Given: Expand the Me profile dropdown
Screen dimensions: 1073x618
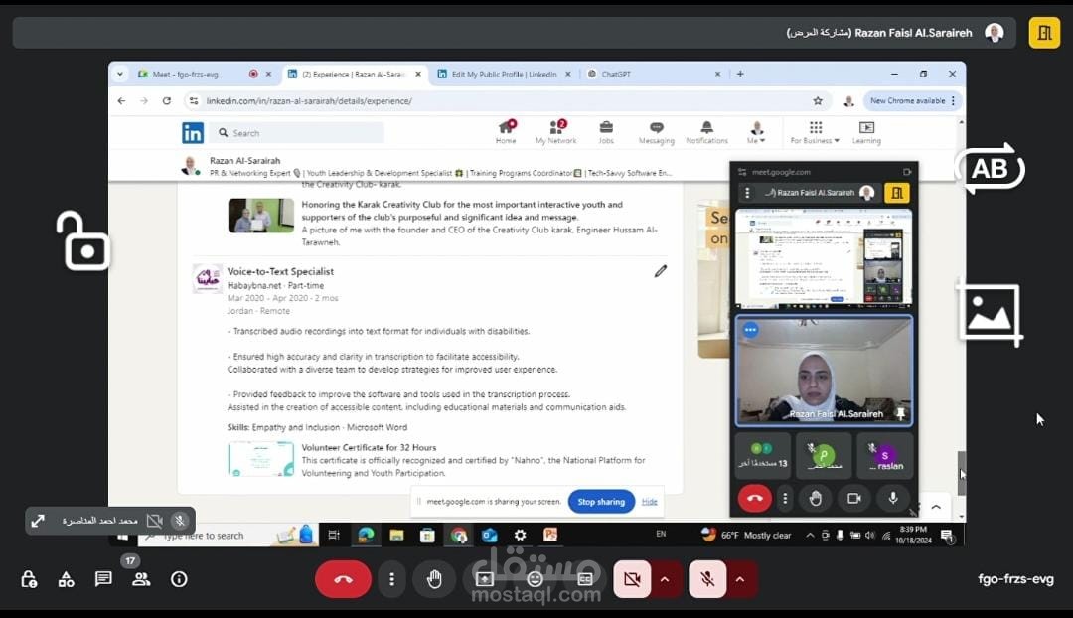Looking at the screenshot, I should pos(756,131).
